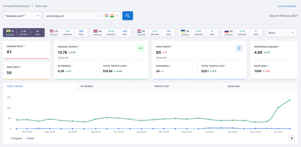Image resolution: width=301 pixels, height=147 pixels.
Task: Click the Backlinks info icon
Action: (x=268, y=65)
